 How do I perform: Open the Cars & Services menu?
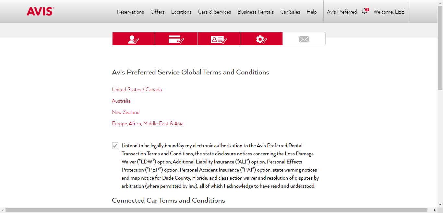coord(215,12)
